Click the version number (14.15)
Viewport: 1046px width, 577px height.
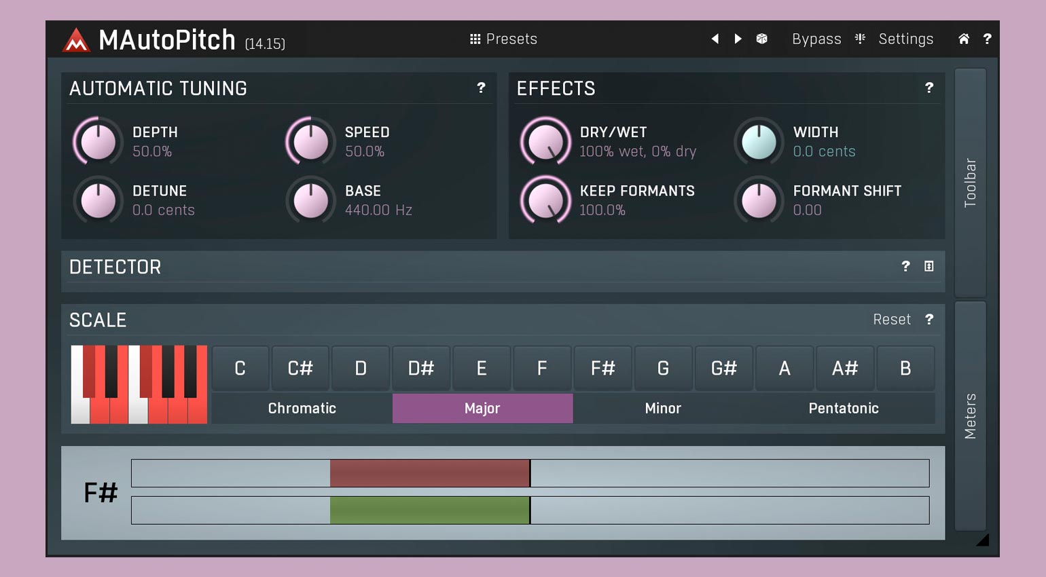coord(265,44)
